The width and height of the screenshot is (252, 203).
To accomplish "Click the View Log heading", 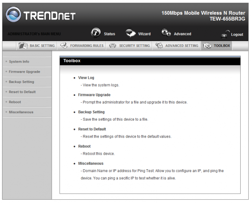I will point(86,78).
